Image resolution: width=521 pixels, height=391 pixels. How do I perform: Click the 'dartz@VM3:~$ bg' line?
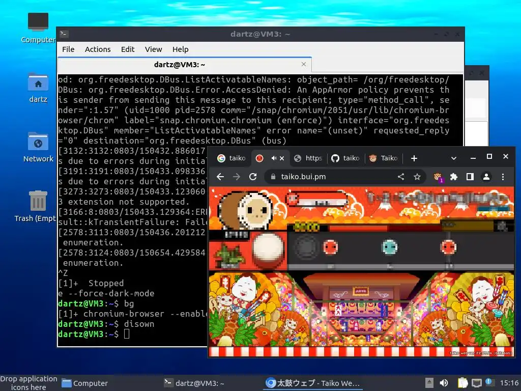coord(96,303)
